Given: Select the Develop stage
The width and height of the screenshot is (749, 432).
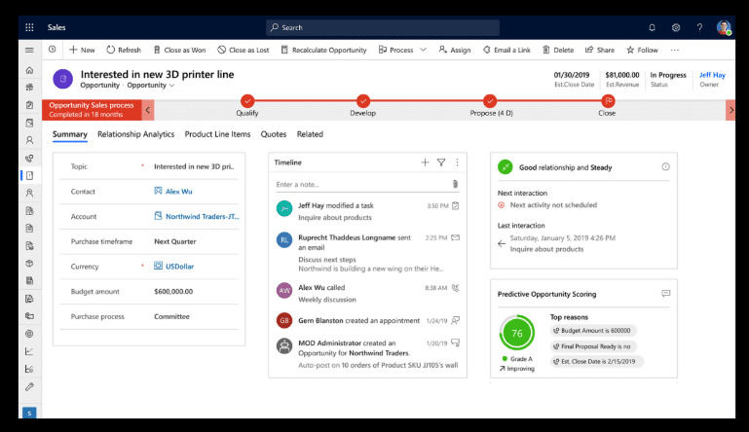Looking at the screenshot, I should pos(363,101).
